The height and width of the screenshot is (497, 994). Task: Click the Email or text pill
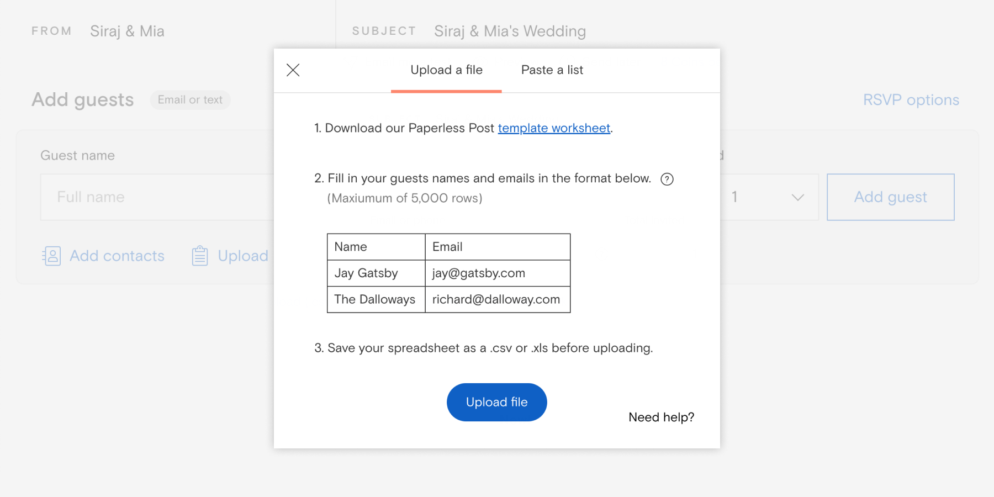[190, 100]
